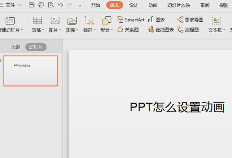Image resolution: width=232 pixels, height=158 pixels.
Task: Click the Save icon in quick toolbar
Action: pyautogui.click(x=31, y=5)
